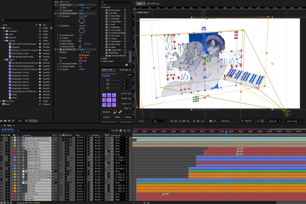Screen dimensions: 306x204
Task: Click the MERGE button in Motion Tools
Action: (x=117, y=117)
